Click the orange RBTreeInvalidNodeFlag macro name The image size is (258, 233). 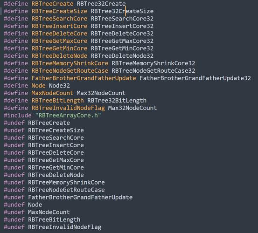click(68, 108)
